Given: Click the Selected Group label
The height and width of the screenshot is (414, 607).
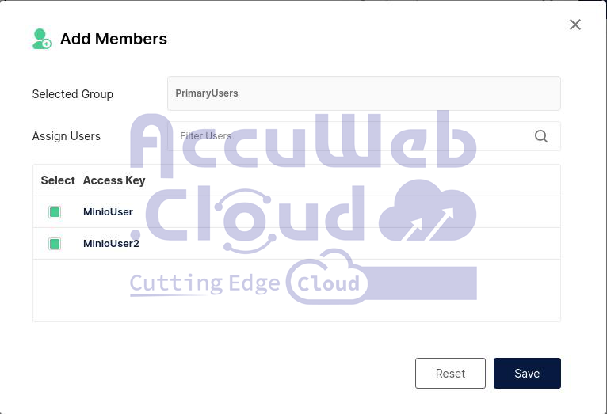Looking at the screenshot, I should pos(72,94).
